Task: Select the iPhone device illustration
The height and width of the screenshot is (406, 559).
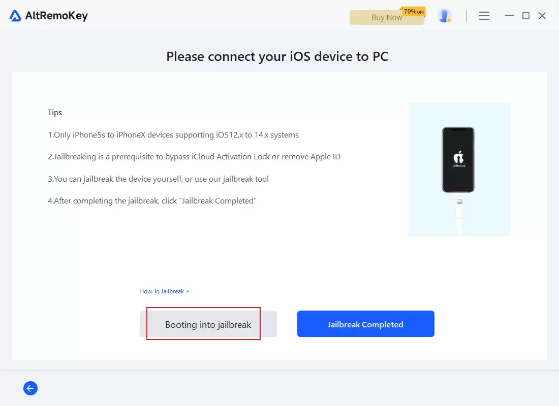Action: click(458, 159)
